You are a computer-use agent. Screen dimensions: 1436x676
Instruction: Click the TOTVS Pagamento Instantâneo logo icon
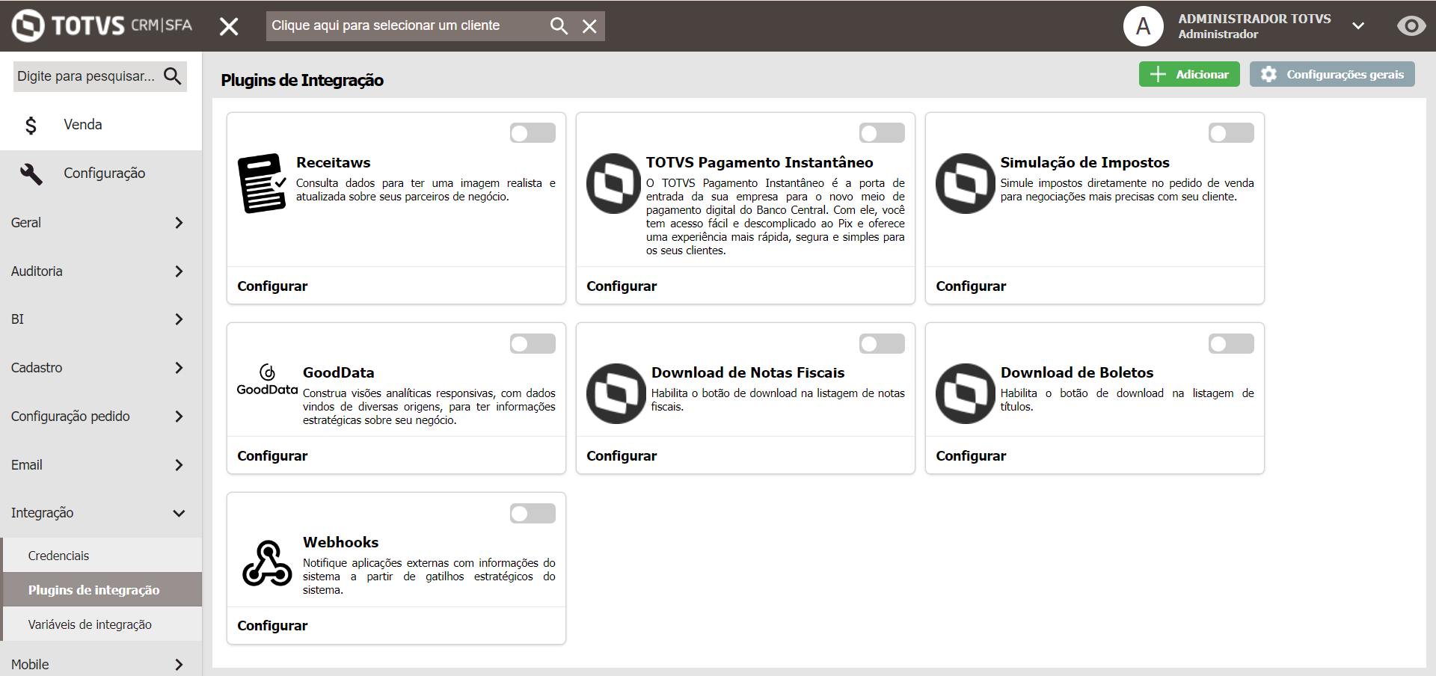(x=614, y=183)
